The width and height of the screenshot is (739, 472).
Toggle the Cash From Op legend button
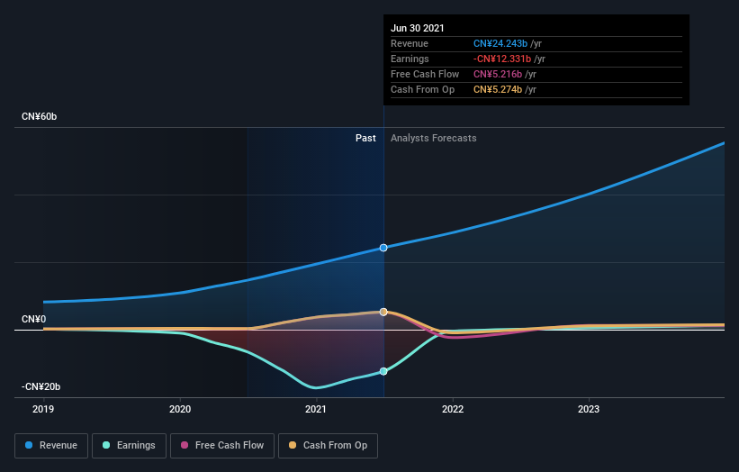pos(328,446)
